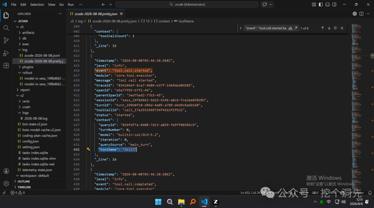
Task: Toggle the Primary Side Bar layout button
Action: pyautogui.click(x=321, y=4)
